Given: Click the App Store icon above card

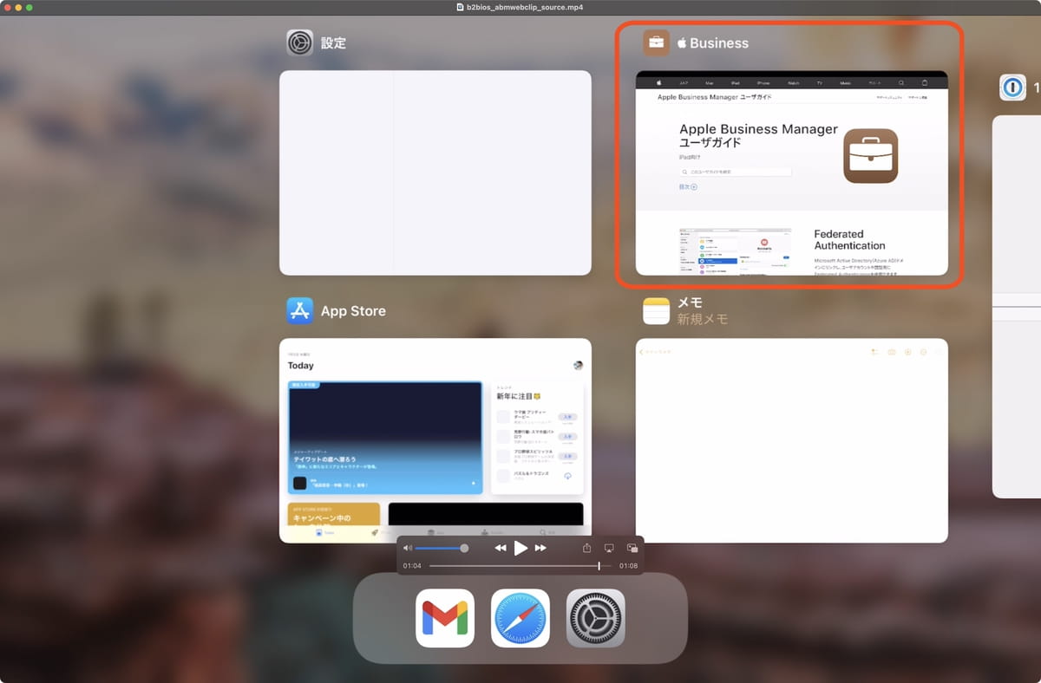Looking at the screenshot, I should (x=300, y=310).
